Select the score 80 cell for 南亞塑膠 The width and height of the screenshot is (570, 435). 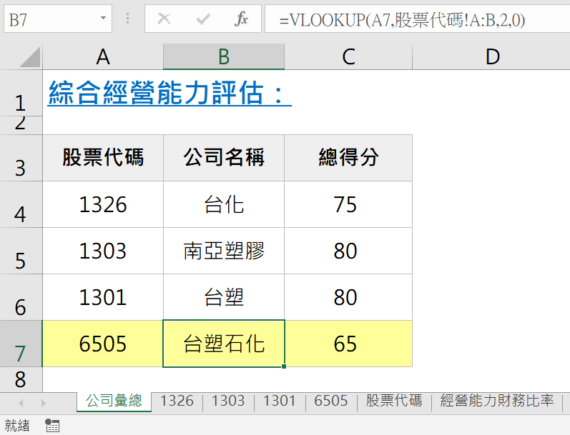coord(348,251)
